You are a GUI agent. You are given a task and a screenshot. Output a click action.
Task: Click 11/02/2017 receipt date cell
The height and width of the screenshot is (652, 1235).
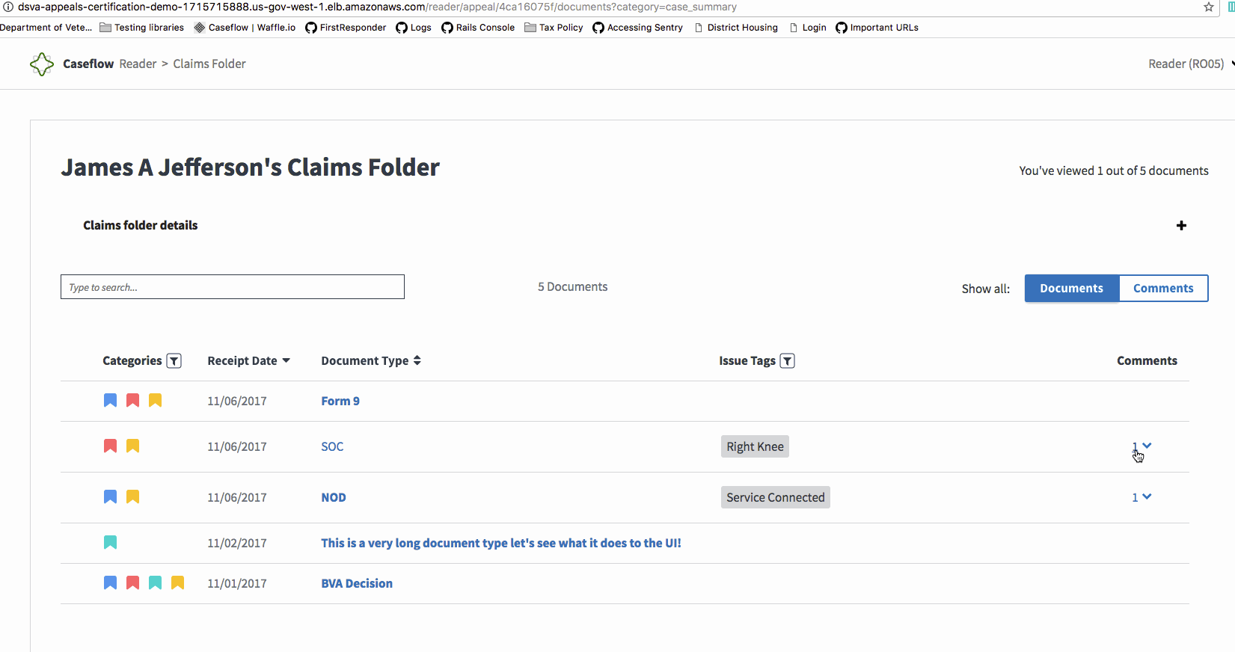[237, 544]
